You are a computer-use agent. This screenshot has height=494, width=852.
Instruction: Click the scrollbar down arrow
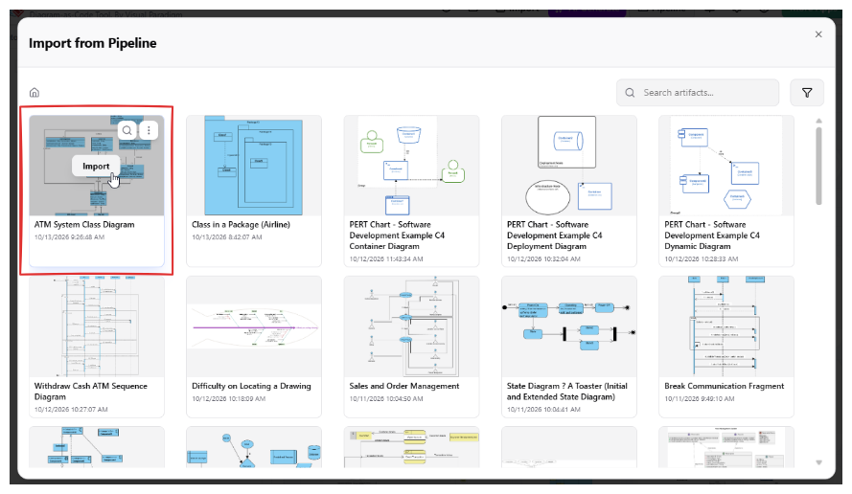pyautogui.click(x=818, y=462)
